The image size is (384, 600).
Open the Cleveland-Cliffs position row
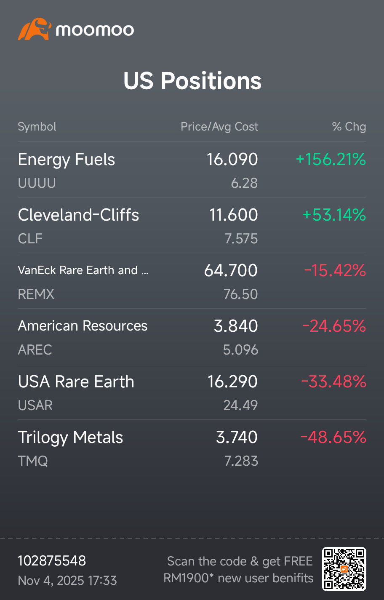point(192,225)
